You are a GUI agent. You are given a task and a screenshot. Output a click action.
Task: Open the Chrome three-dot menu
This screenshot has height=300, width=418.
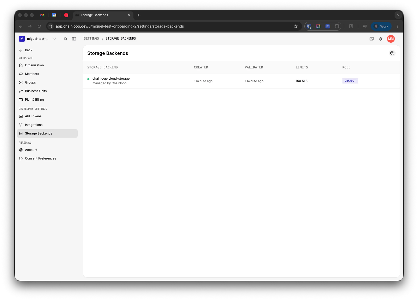pos(397,26)
